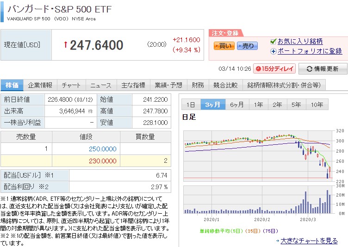Viewport: 348px width, 247px height.
Task: Click the バンガード・S&P 500 ETF title
Action: (x=60, y=9)
